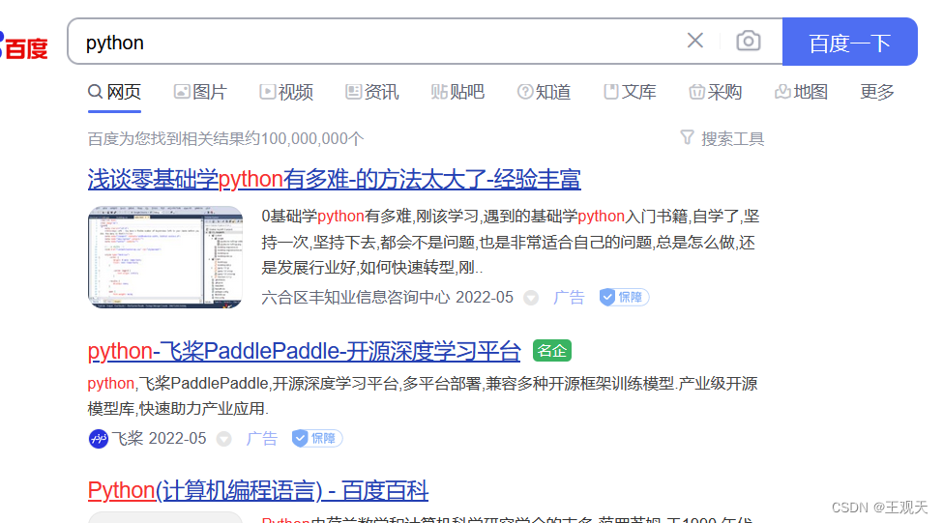Expand the 更多 menu
The height and width of the screenshot is (523, 943).
pyautogui.click(x=877, y=92)
